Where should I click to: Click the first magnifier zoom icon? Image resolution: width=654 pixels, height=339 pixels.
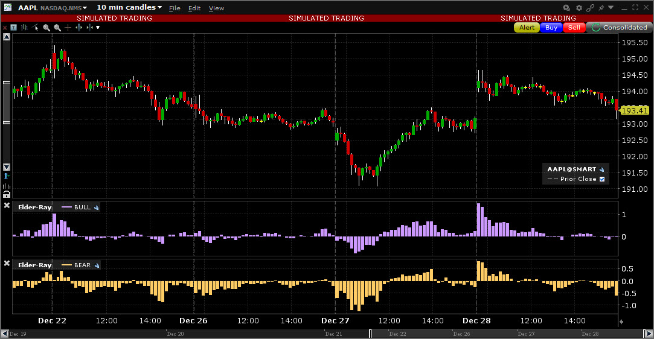[46, 28]
